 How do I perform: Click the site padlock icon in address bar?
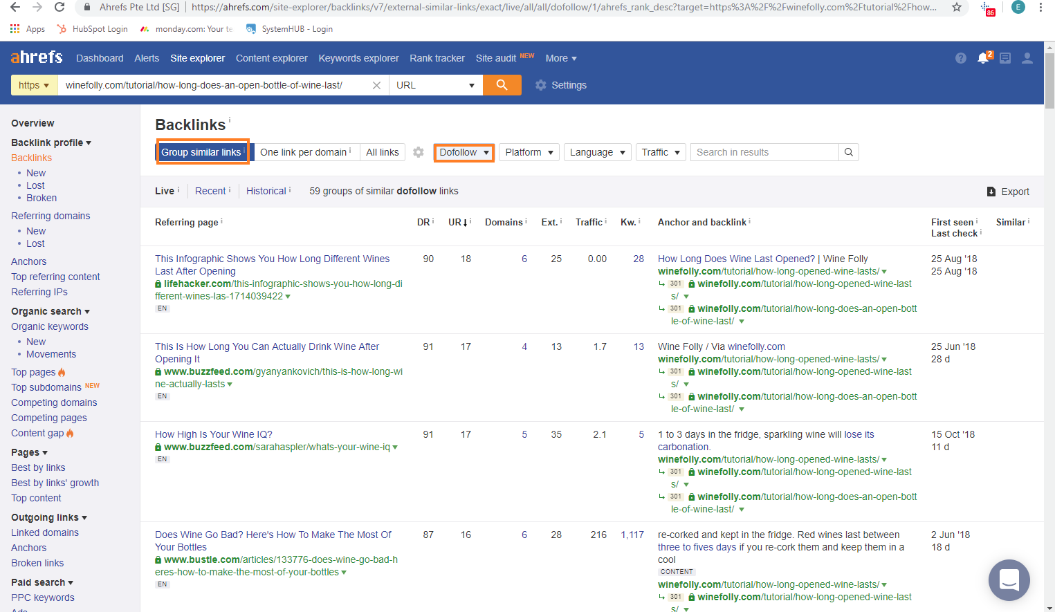(86, 7)
